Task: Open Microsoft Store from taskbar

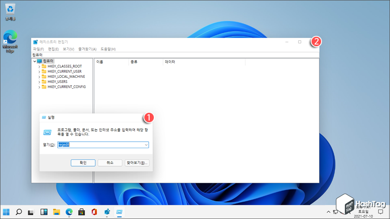Action: [x=81, y=212]
